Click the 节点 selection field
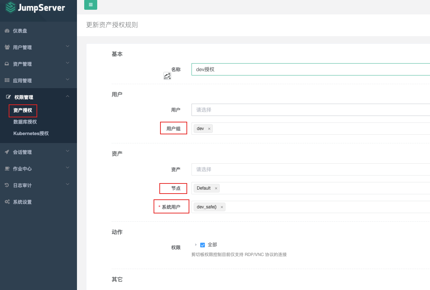Screen dimensions: 430x290 [311, 188]
